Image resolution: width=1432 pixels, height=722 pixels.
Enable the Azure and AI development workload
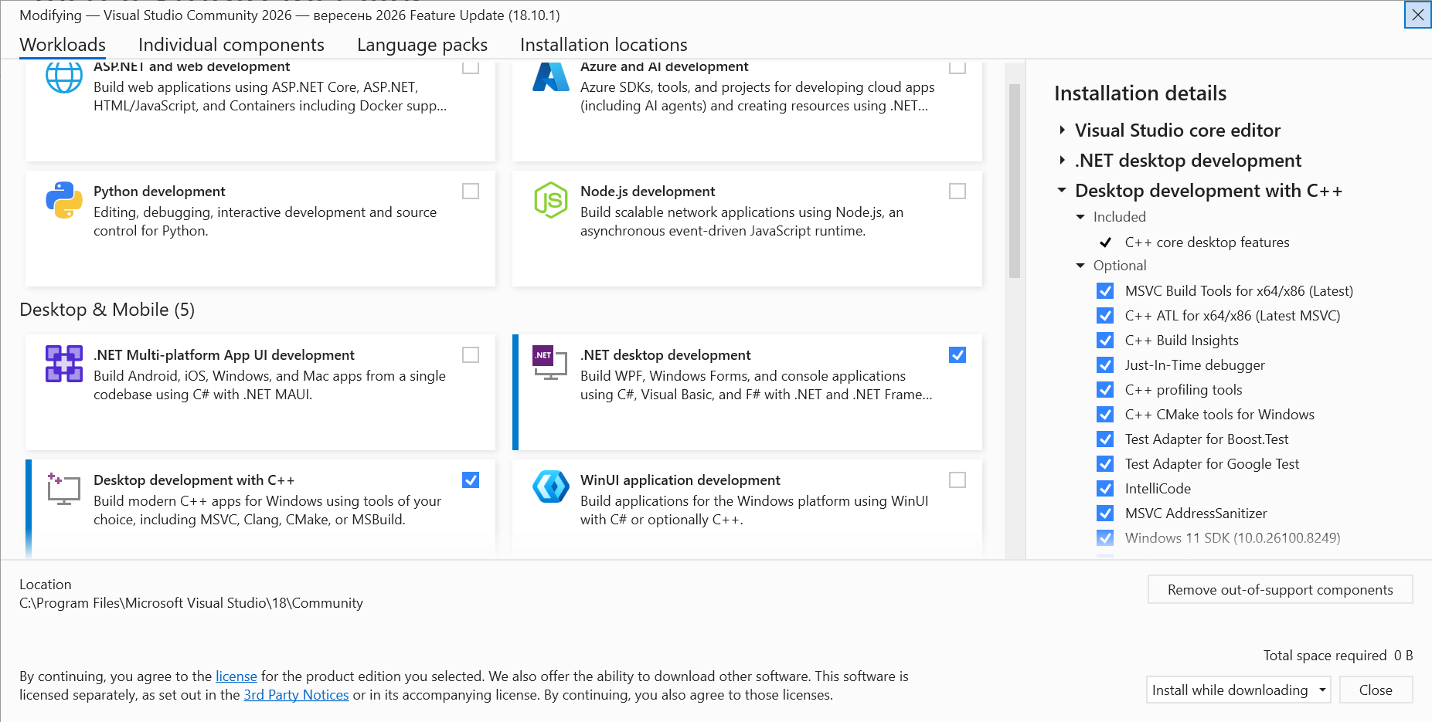[x=958, y=67]
